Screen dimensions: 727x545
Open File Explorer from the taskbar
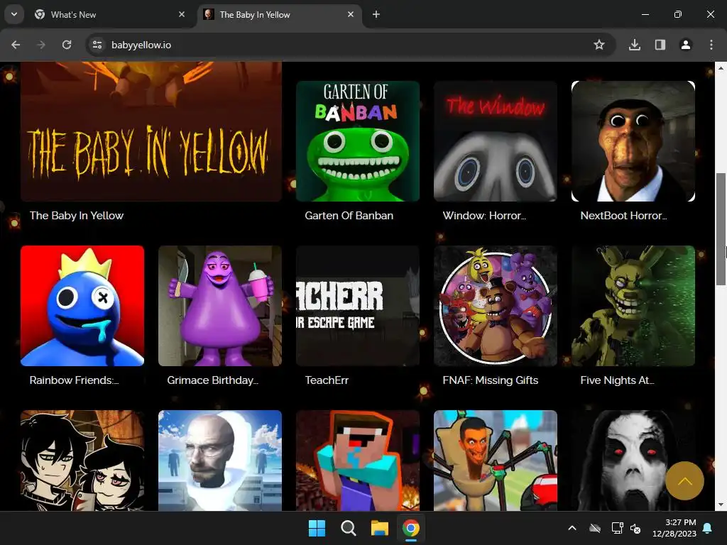coord(380,528)
